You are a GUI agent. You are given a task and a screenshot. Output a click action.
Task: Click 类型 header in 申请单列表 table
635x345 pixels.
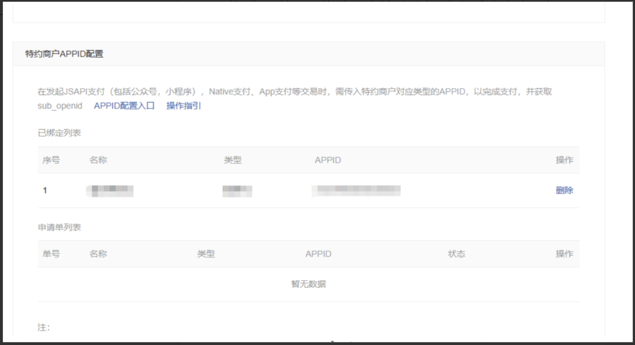click(x=206, y=254)
